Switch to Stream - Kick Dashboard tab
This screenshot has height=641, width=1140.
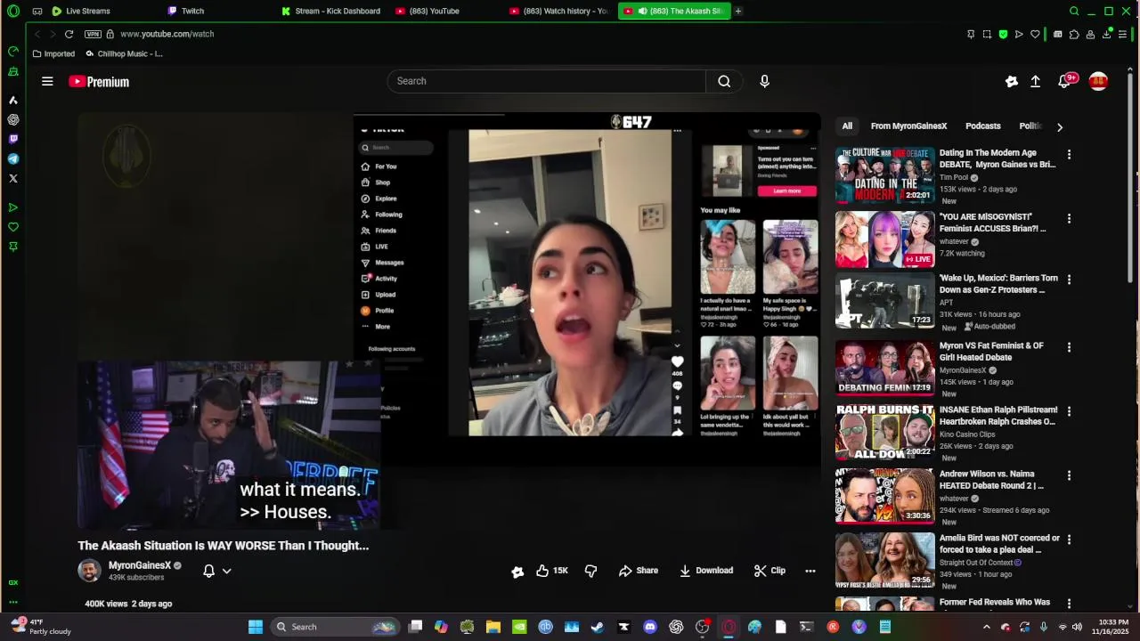tap(330, 11)
